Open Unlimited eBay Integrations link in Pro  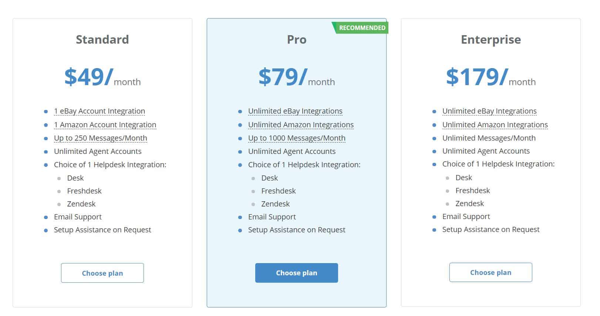coord(295,111)
